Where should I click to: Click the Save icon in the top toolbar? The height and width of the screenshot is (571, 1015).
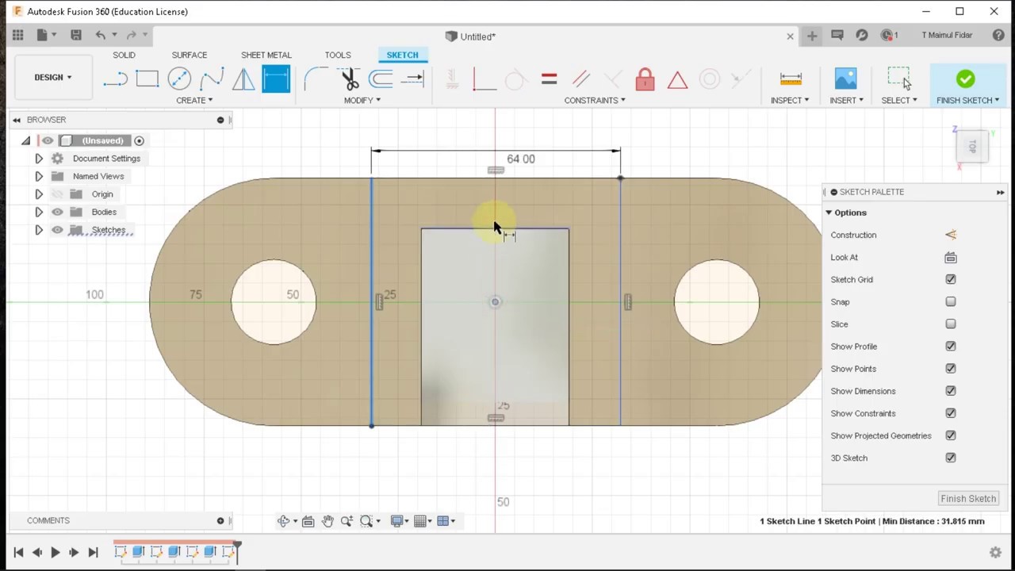pyautogui.click(x=76, y=35)
